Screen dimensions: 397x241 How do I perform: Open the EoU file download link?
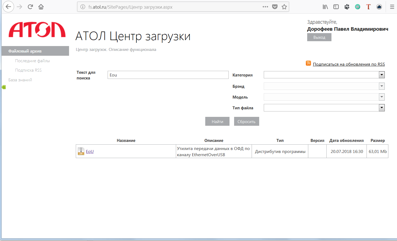pos(90,152)
